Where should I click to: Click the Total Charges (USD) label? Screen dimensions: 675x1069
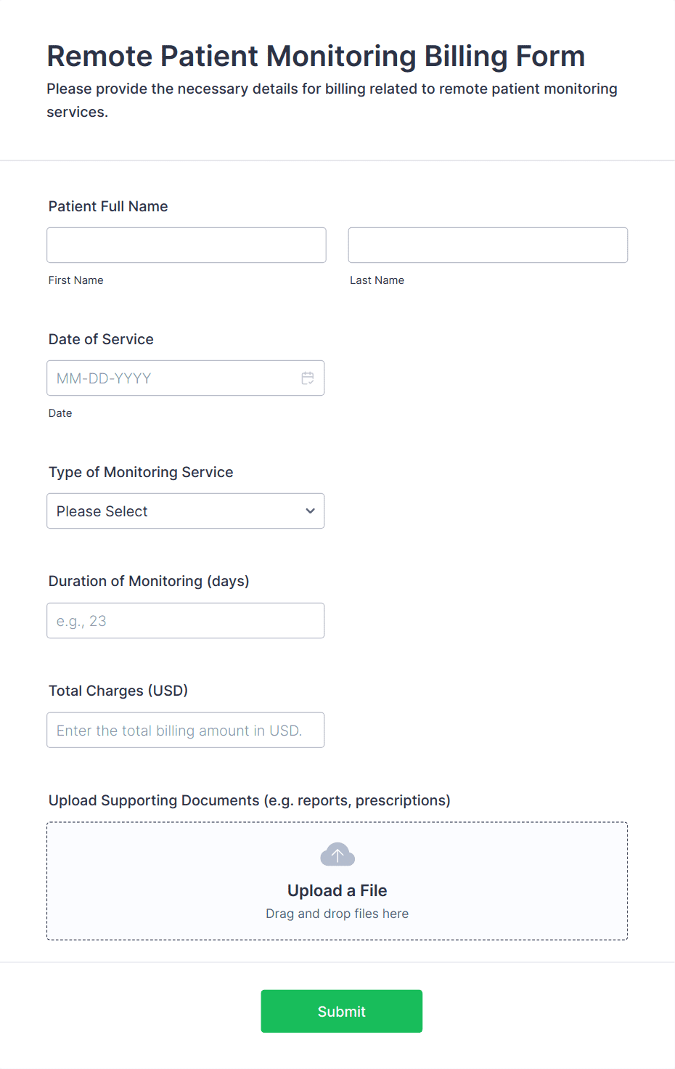(x=118, y=691)
